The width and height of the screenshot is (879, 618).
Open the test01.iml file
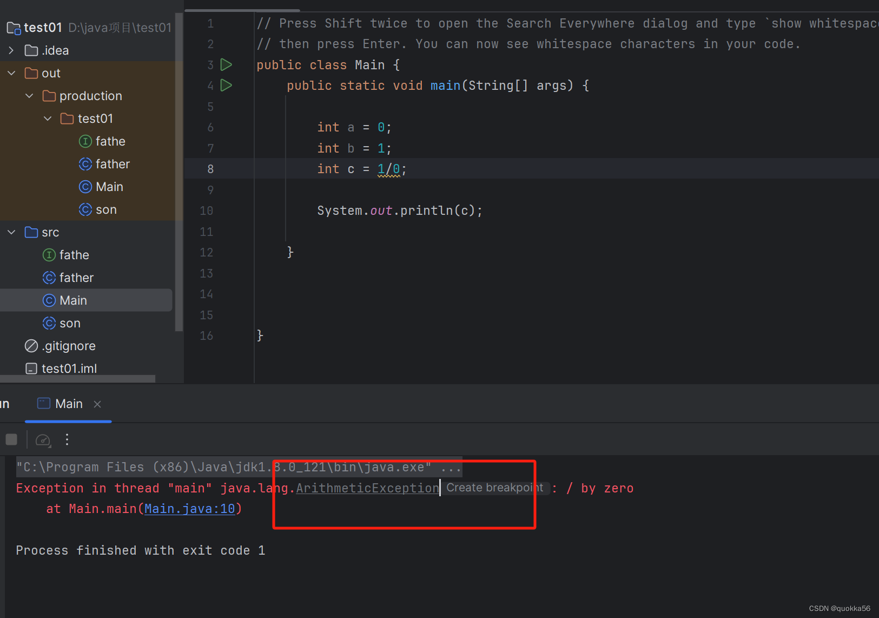(x=69, y=369)
